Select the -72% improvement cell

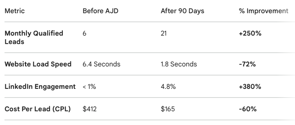[247, 64]
